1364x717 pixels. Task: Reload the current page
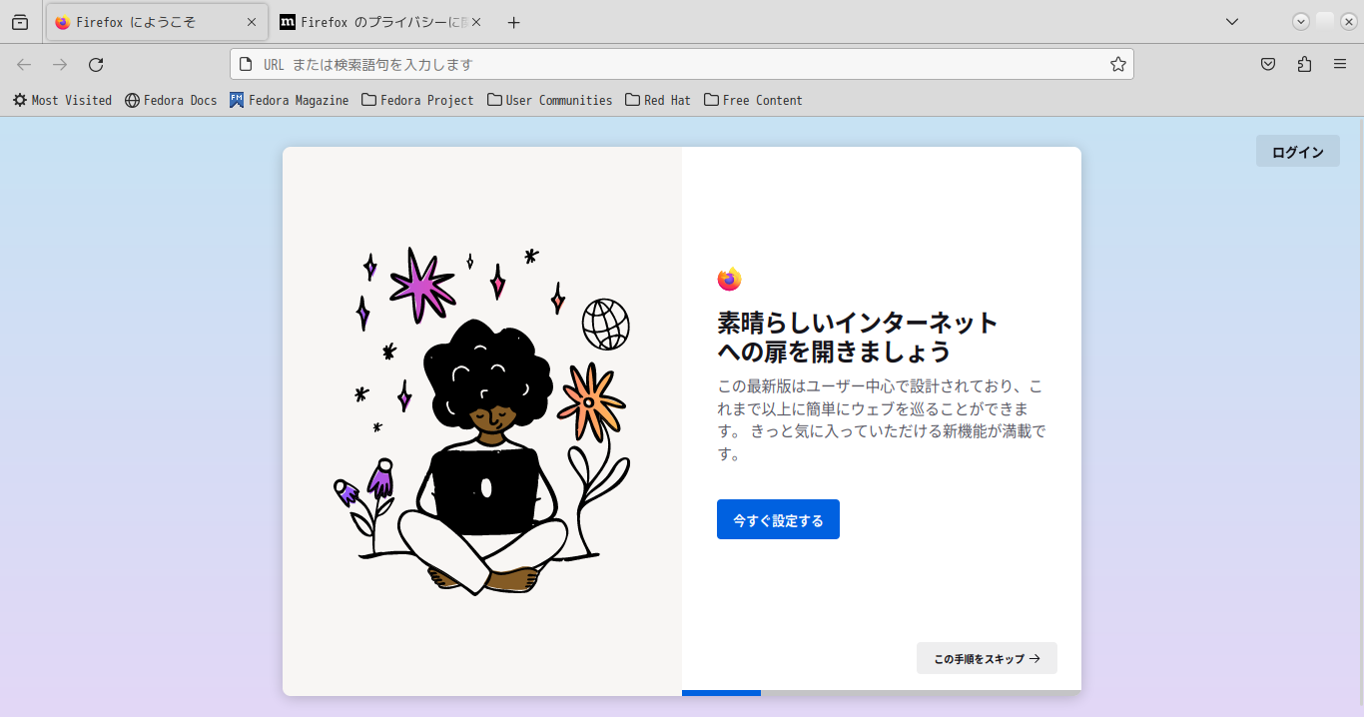pyautogui.click(x=96, y=64)
